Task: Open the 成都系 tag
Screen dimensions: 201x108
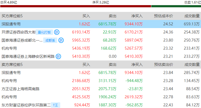Action: [x=50, y=40]
